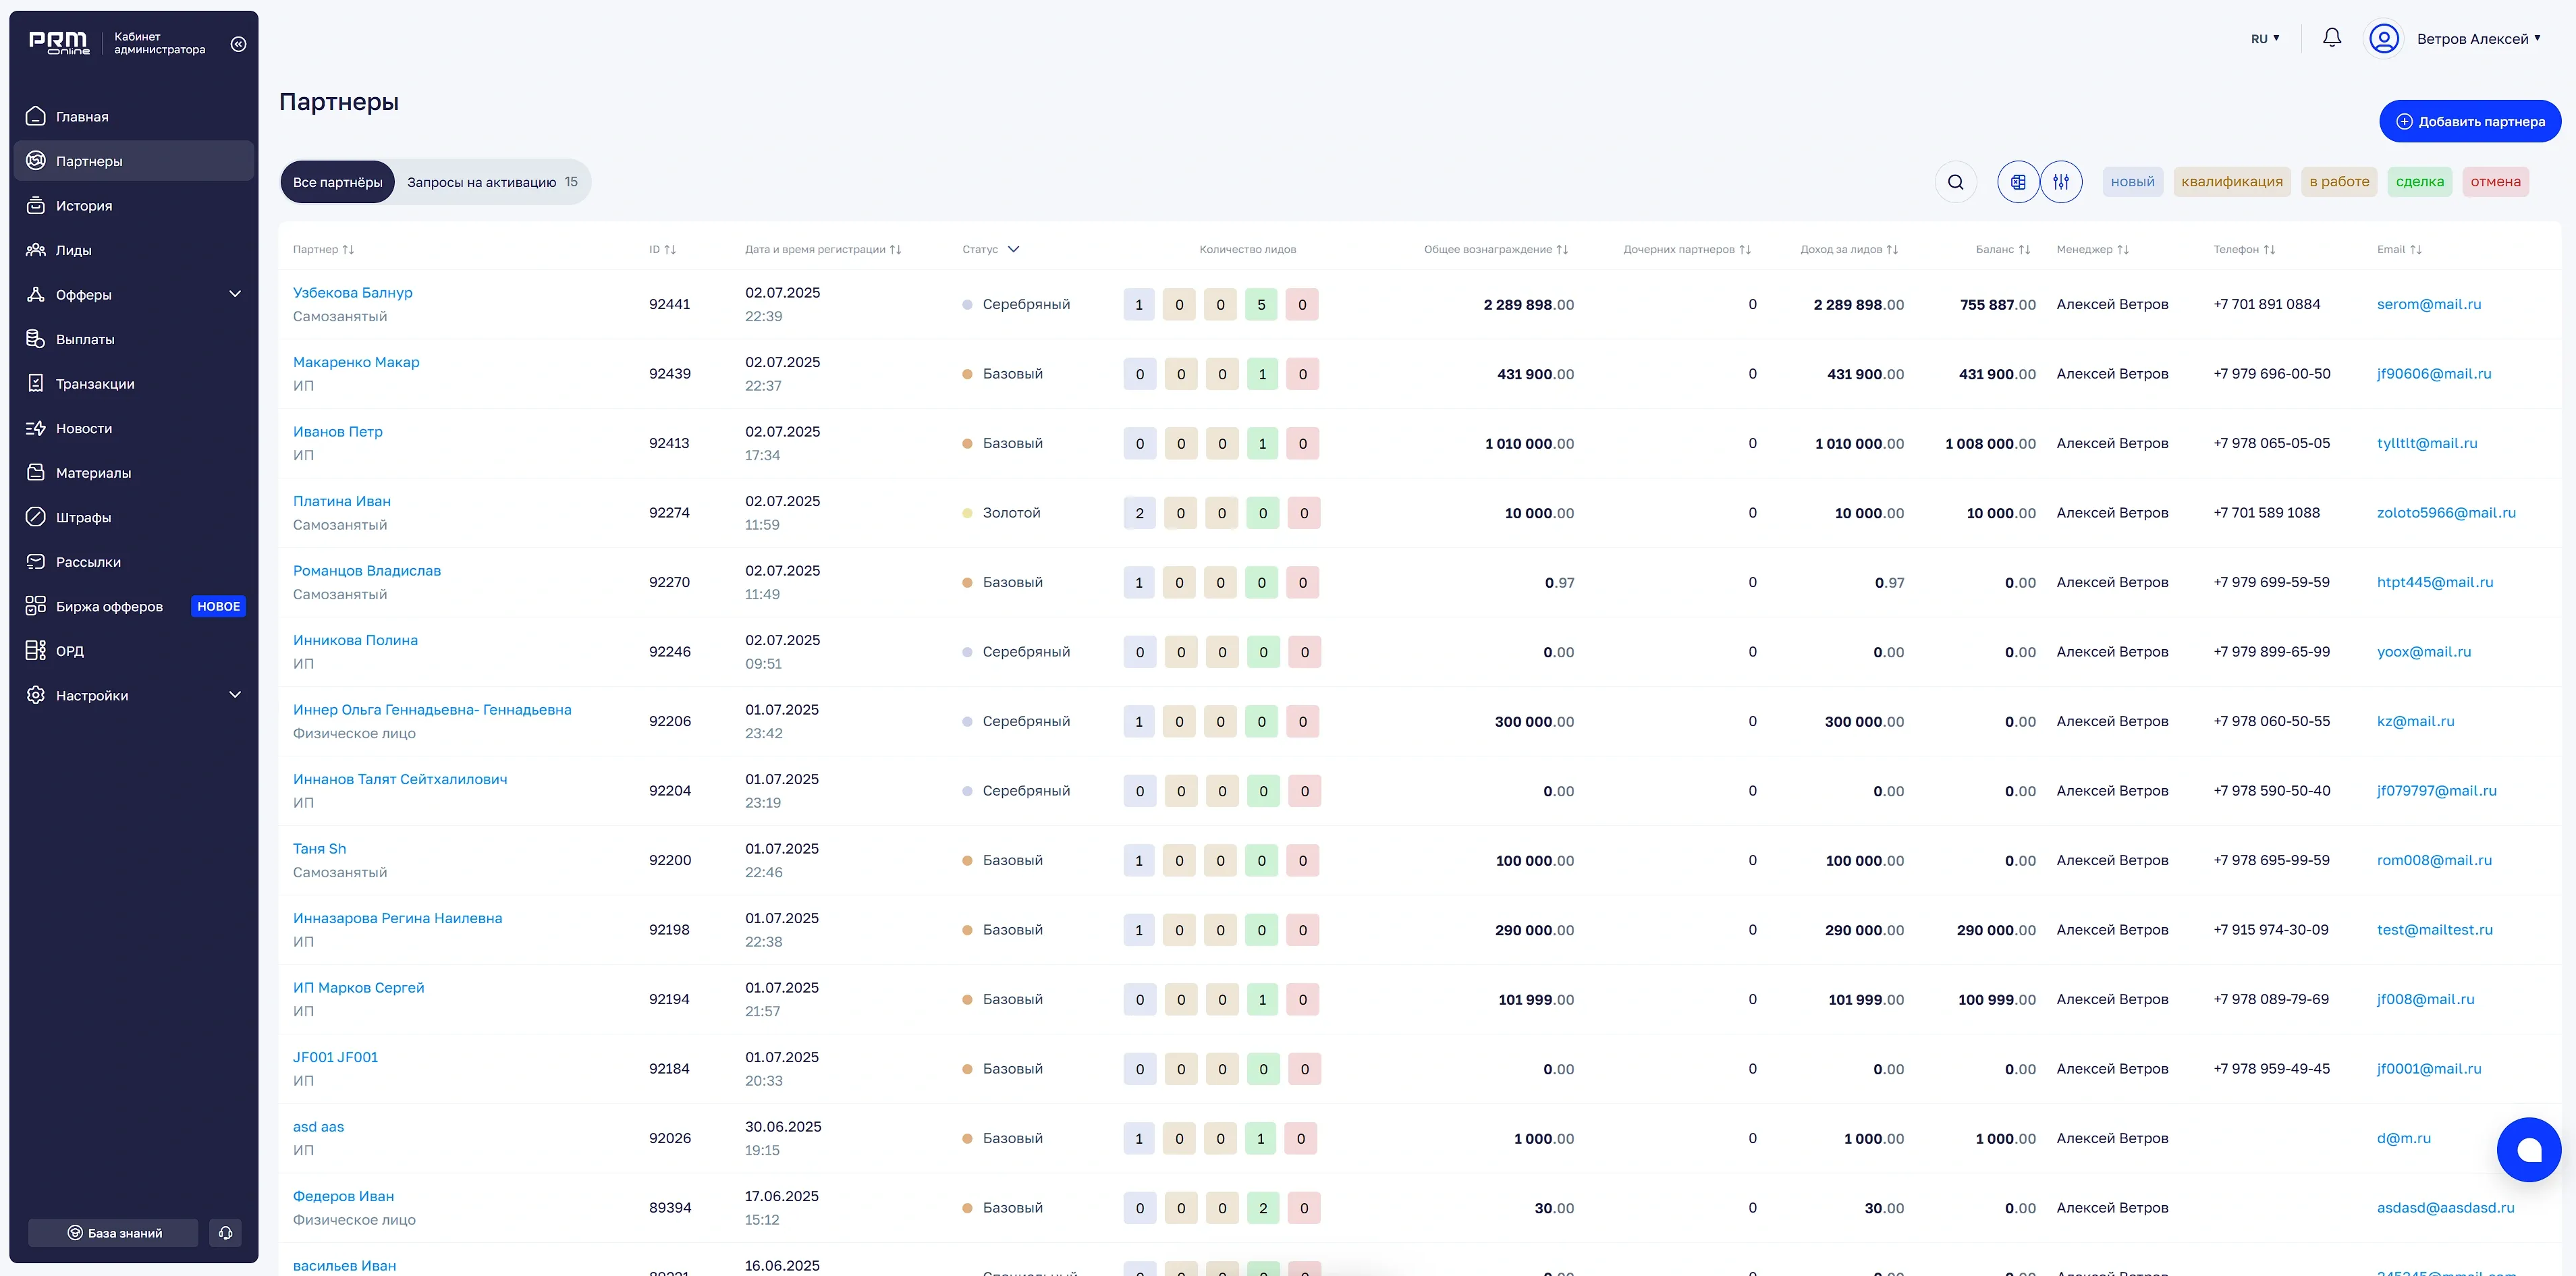2576x1276 pixels.
Task: Click green lead count 2 for Федеров Иван
Action: [x=1262, y=1208]
